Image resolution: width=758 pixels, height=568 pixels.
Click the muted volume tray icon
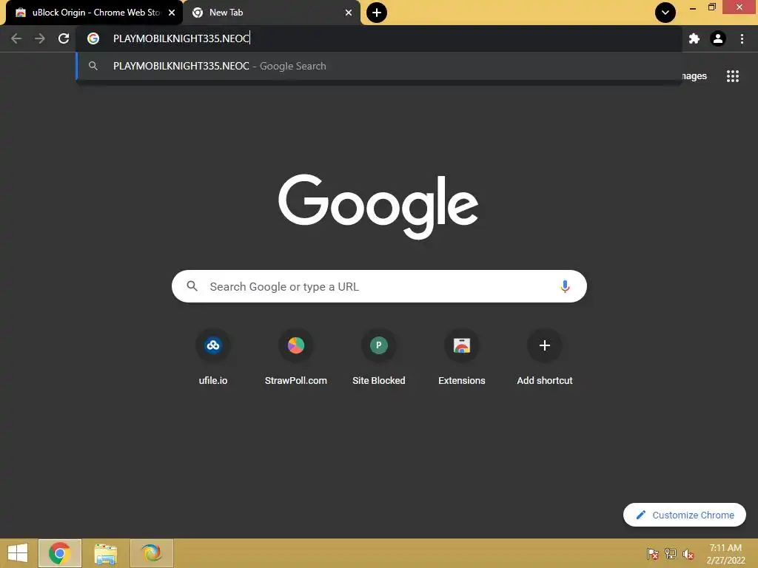(x=688, y=553)
